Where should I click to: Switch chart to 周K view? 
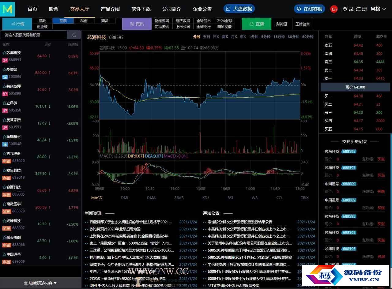coord(225,37)
